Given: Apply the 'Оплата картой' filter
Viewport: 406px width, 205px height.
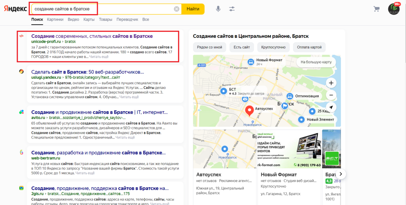Looking at the screenshot, I should click(309, 47).
